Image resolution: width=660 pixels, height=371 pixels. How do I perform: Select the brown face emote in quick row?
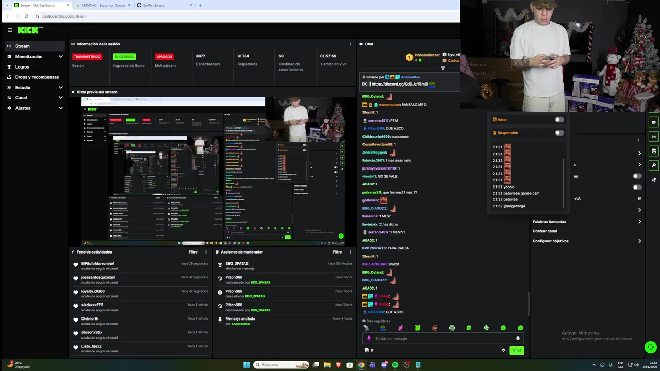(x=435, y=328)
